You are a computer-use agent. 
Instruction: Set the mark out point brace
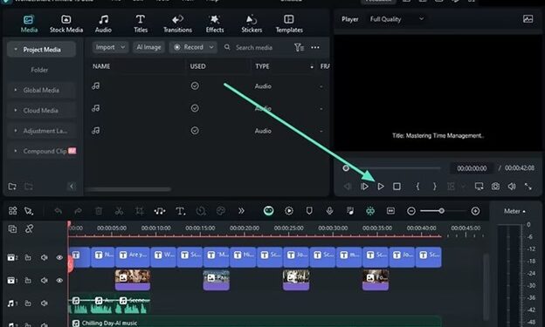(434, 187)
